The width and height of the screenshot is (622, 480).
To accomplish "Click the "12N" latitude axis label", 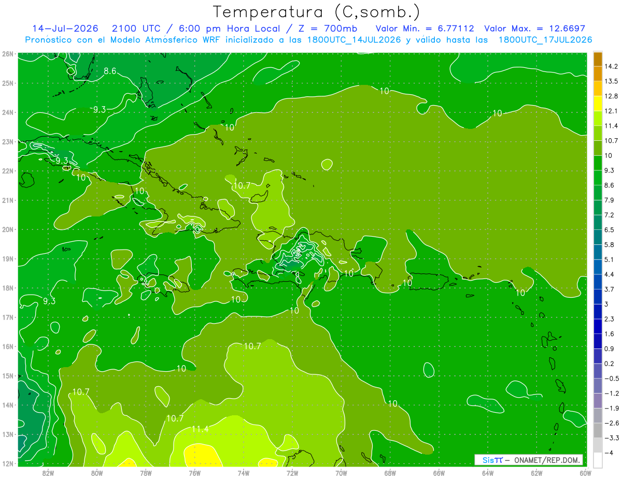I will 7,464.
